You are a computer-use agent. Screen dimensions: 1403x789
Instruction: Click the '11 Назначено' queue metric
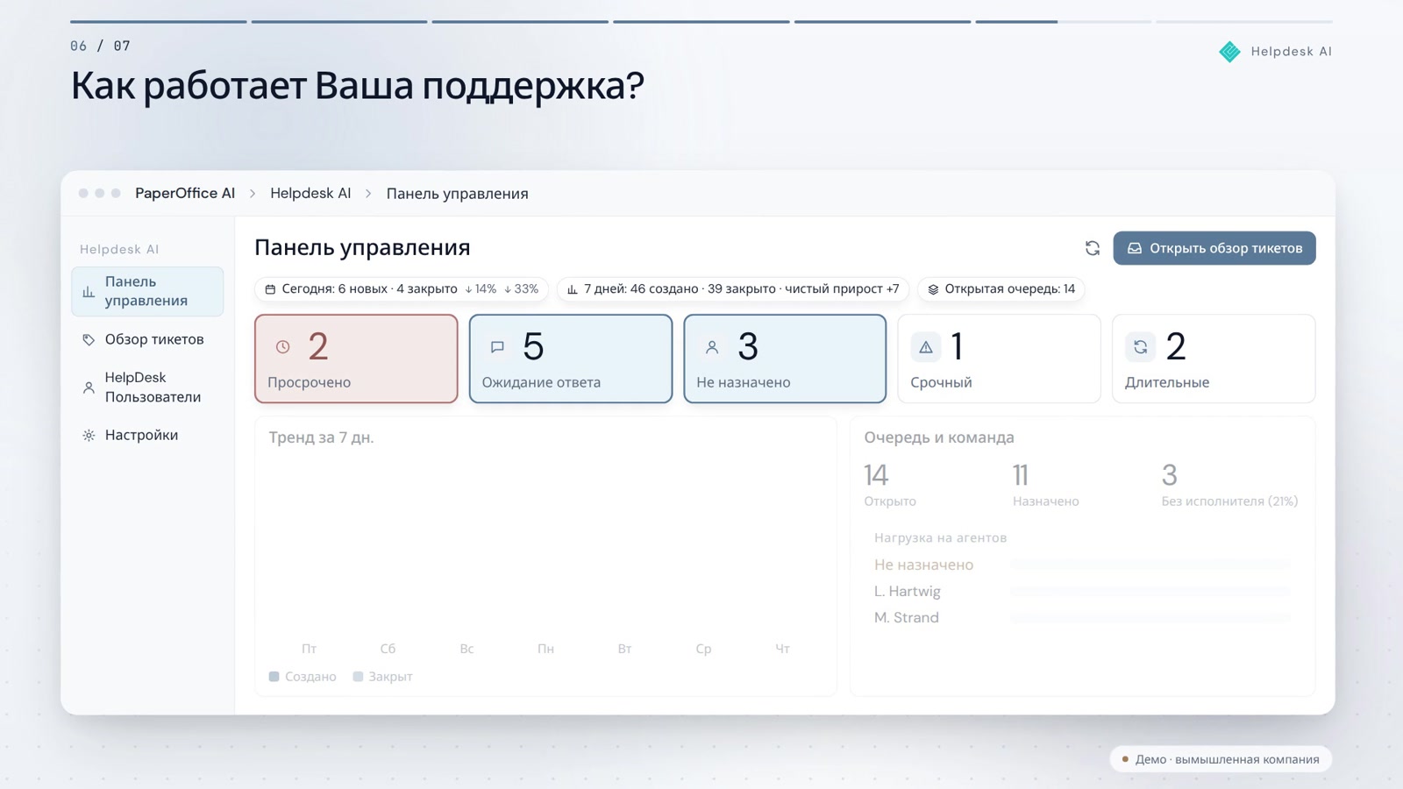coord(1046,485)
